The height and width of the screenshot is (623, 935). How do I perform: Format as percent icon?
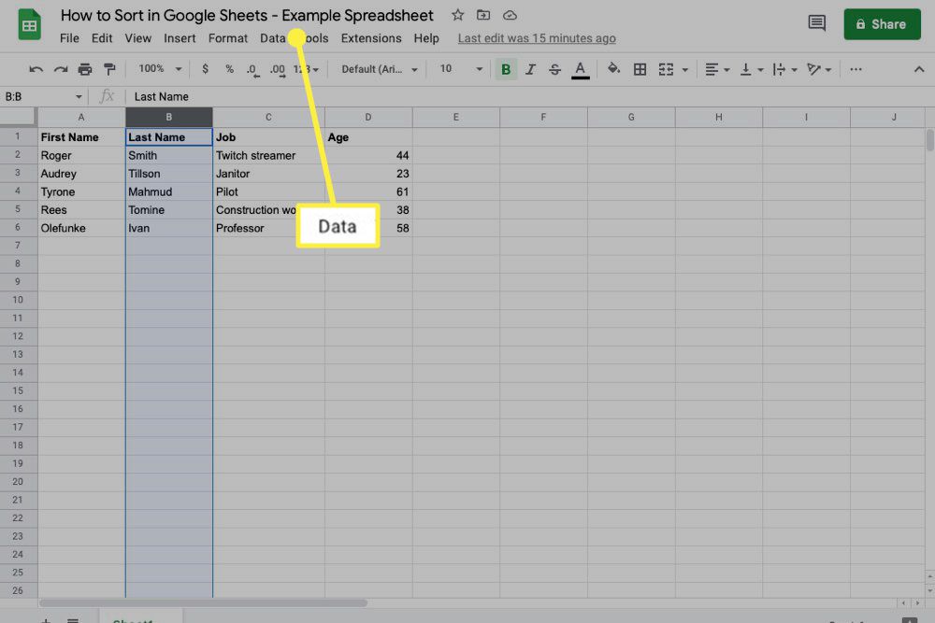230,69
